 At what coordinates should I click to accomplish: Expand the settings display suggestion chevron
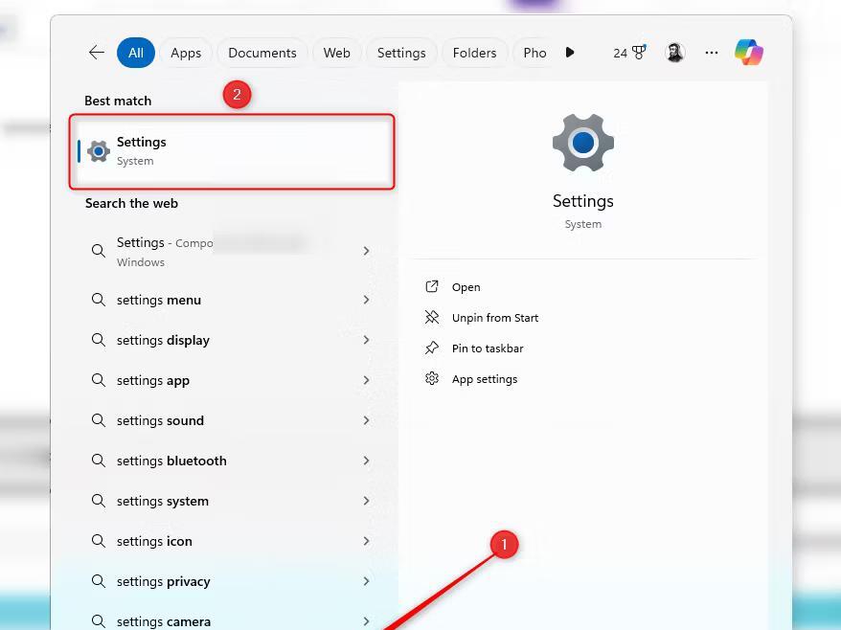coord(366,340)
